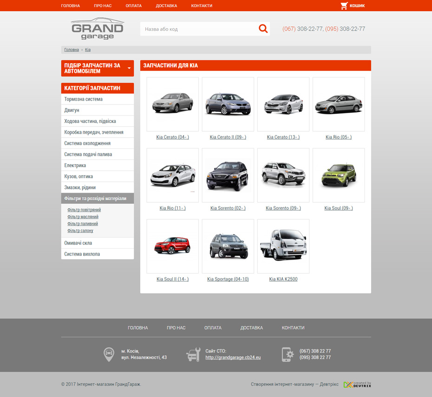Click the Kia Sorento (02-) car thumbnail
Viewport: 432px width, 397px height.
228,175
